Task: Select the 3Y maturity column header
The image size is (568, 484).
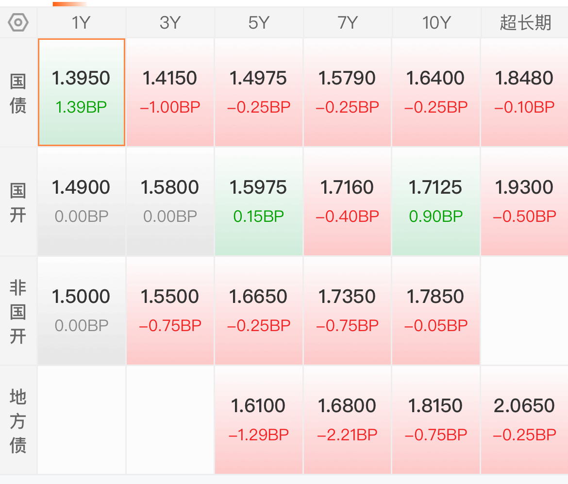Action: (x=170, y=22)
